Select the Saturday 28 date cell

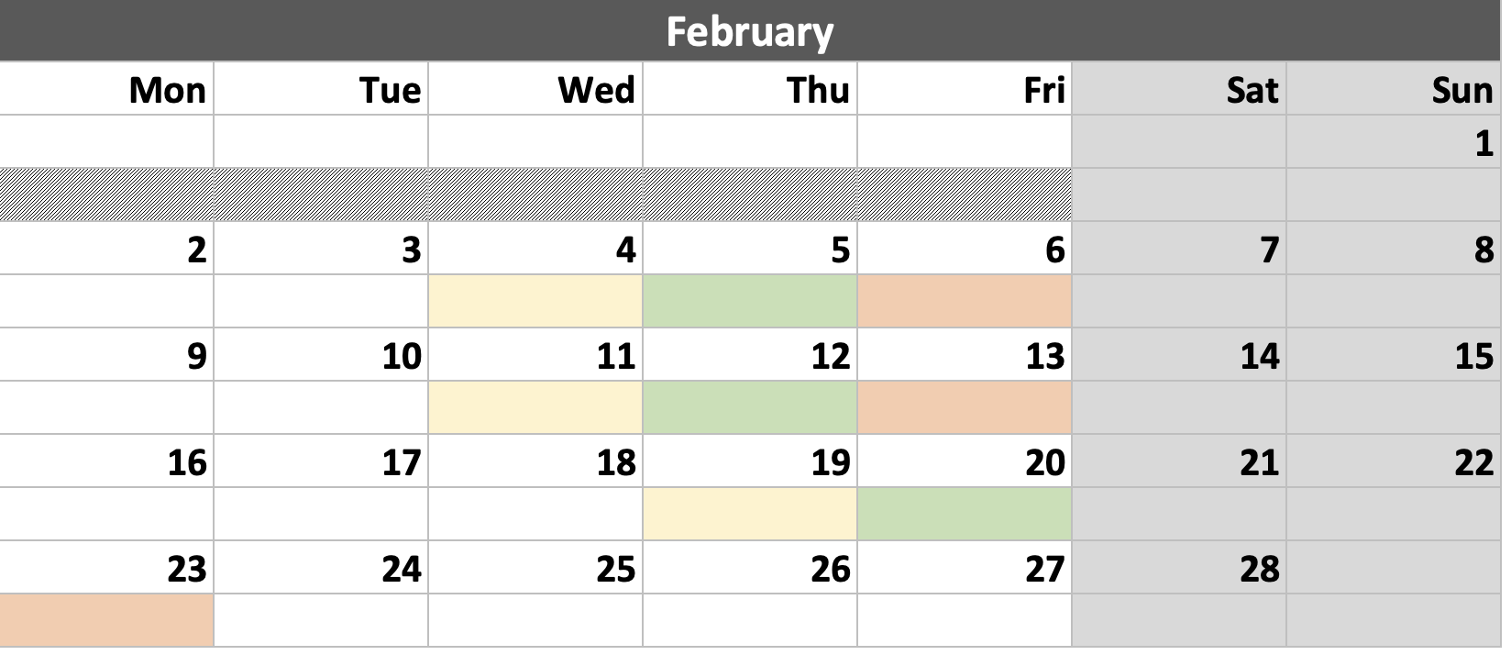(1179, 568)
